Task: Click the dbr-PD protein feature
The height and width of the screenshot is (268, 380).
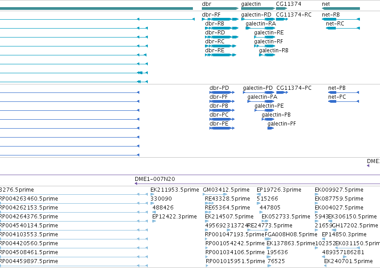Action: [x=222, y=92]
